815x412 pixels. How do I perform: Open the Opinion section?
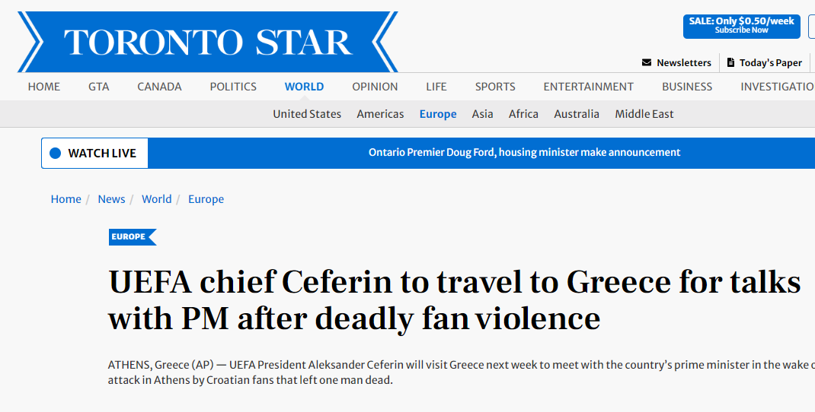click(375, 87)
